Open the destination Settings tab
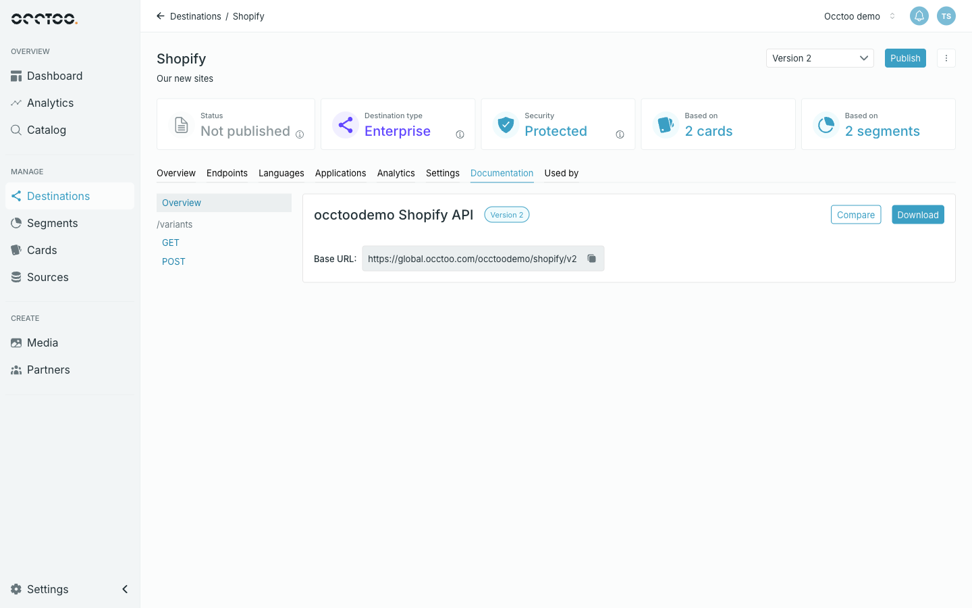This screenshot has height=608, width=972. [x=443, y=174]
